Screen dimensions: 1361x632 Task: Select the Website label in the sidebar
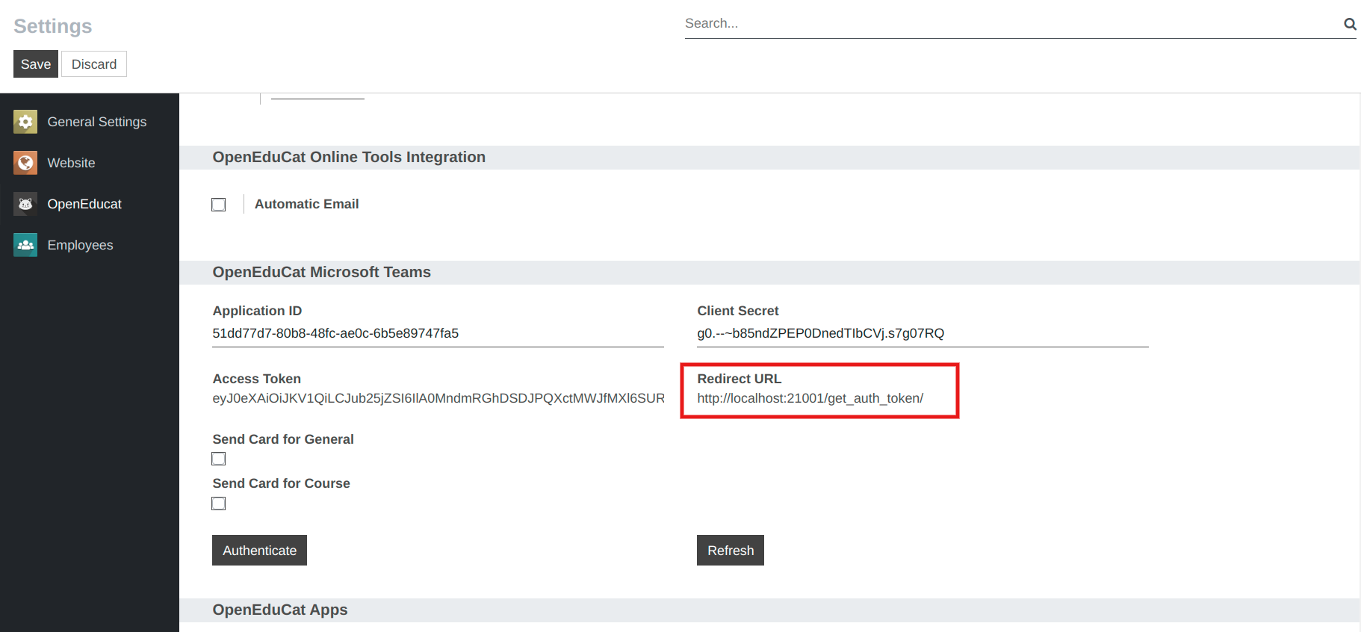coord(71,163)
